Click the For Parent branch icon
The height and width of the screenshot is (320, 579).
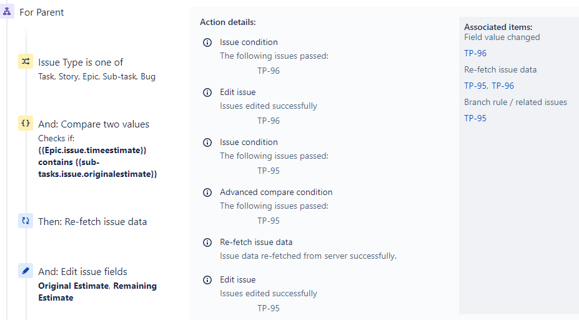pyautogui.click(x=7, y=12)
